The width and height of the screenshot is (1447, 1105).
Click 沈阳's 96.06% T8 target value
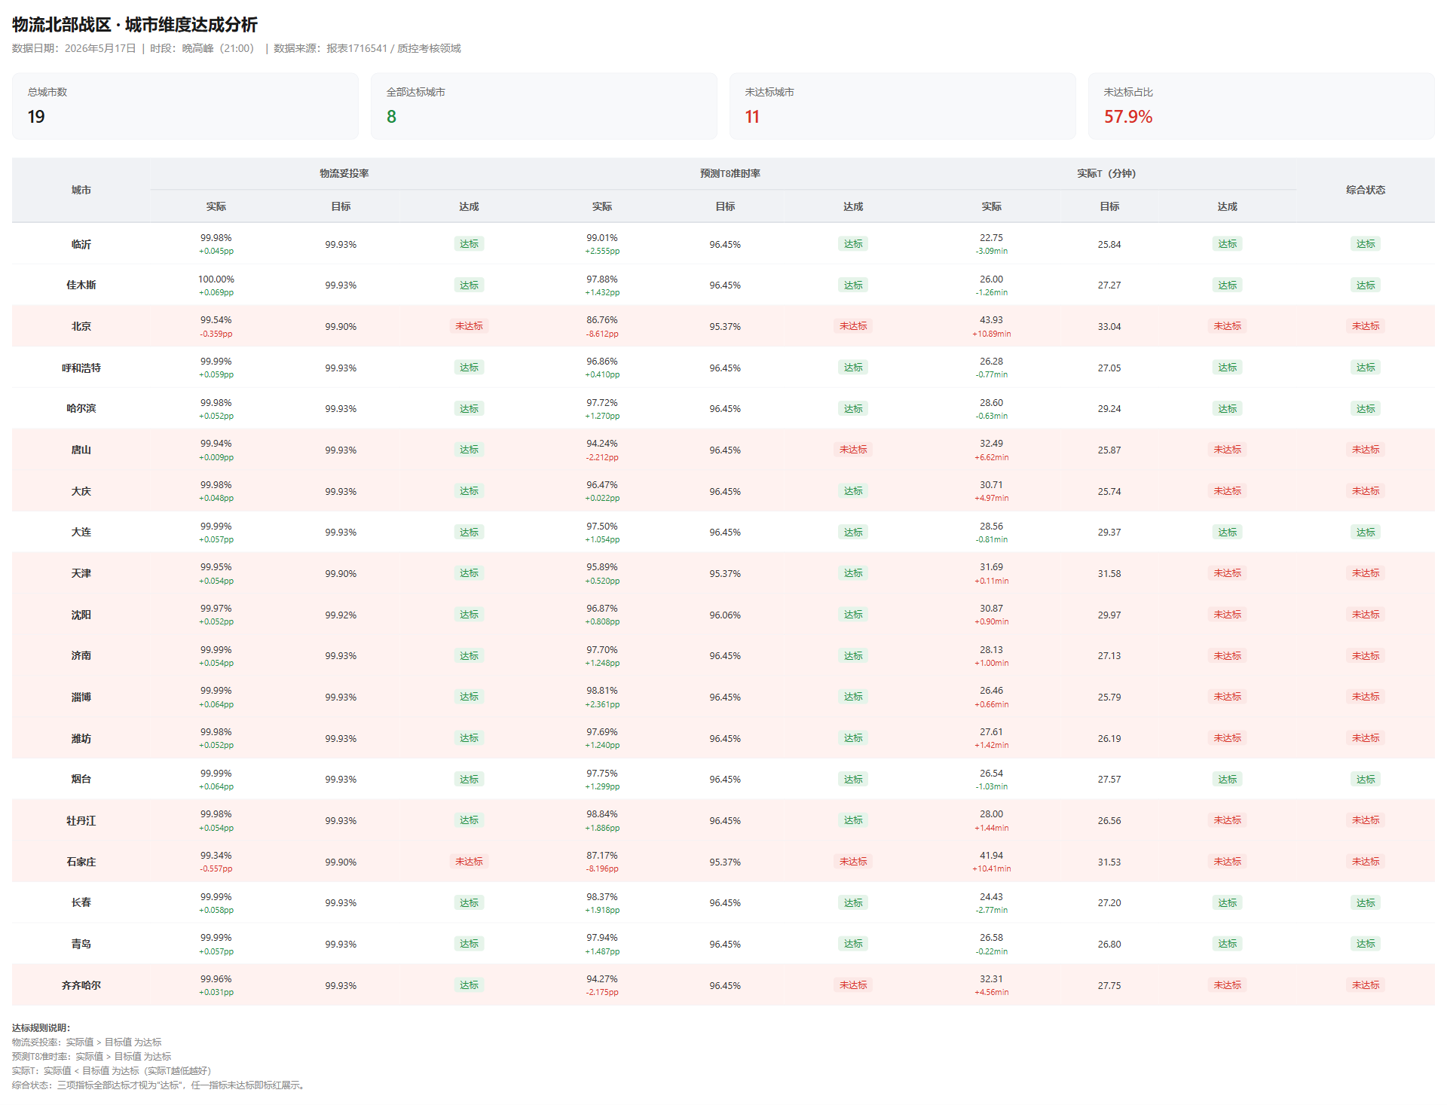(725, 615)
